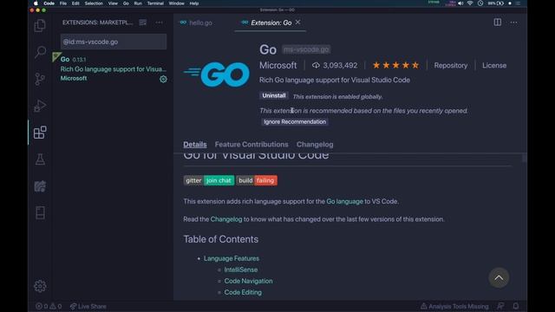Screen dimensions: 555x312
Task: Open the Details tab
Action: 195,145
